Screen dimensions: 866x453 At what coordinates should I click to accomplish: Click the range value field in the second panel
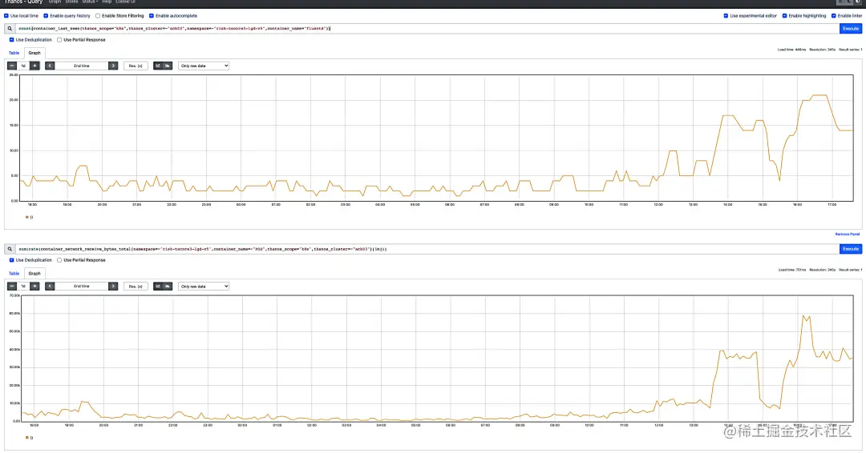23,286
